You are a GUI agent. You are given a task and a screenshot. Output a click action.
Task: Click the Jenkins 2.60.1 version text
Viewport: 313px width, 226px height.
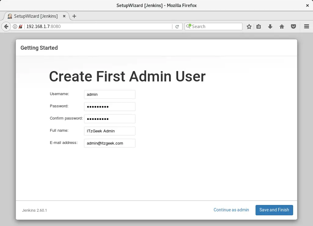pos(34,210)
